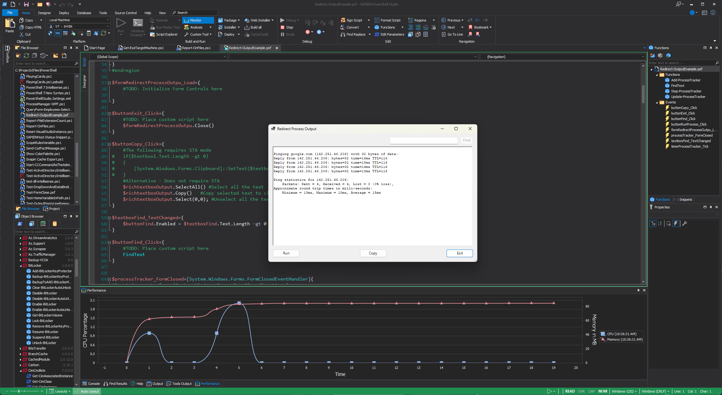Stop the running script

(x=286, y=27)
